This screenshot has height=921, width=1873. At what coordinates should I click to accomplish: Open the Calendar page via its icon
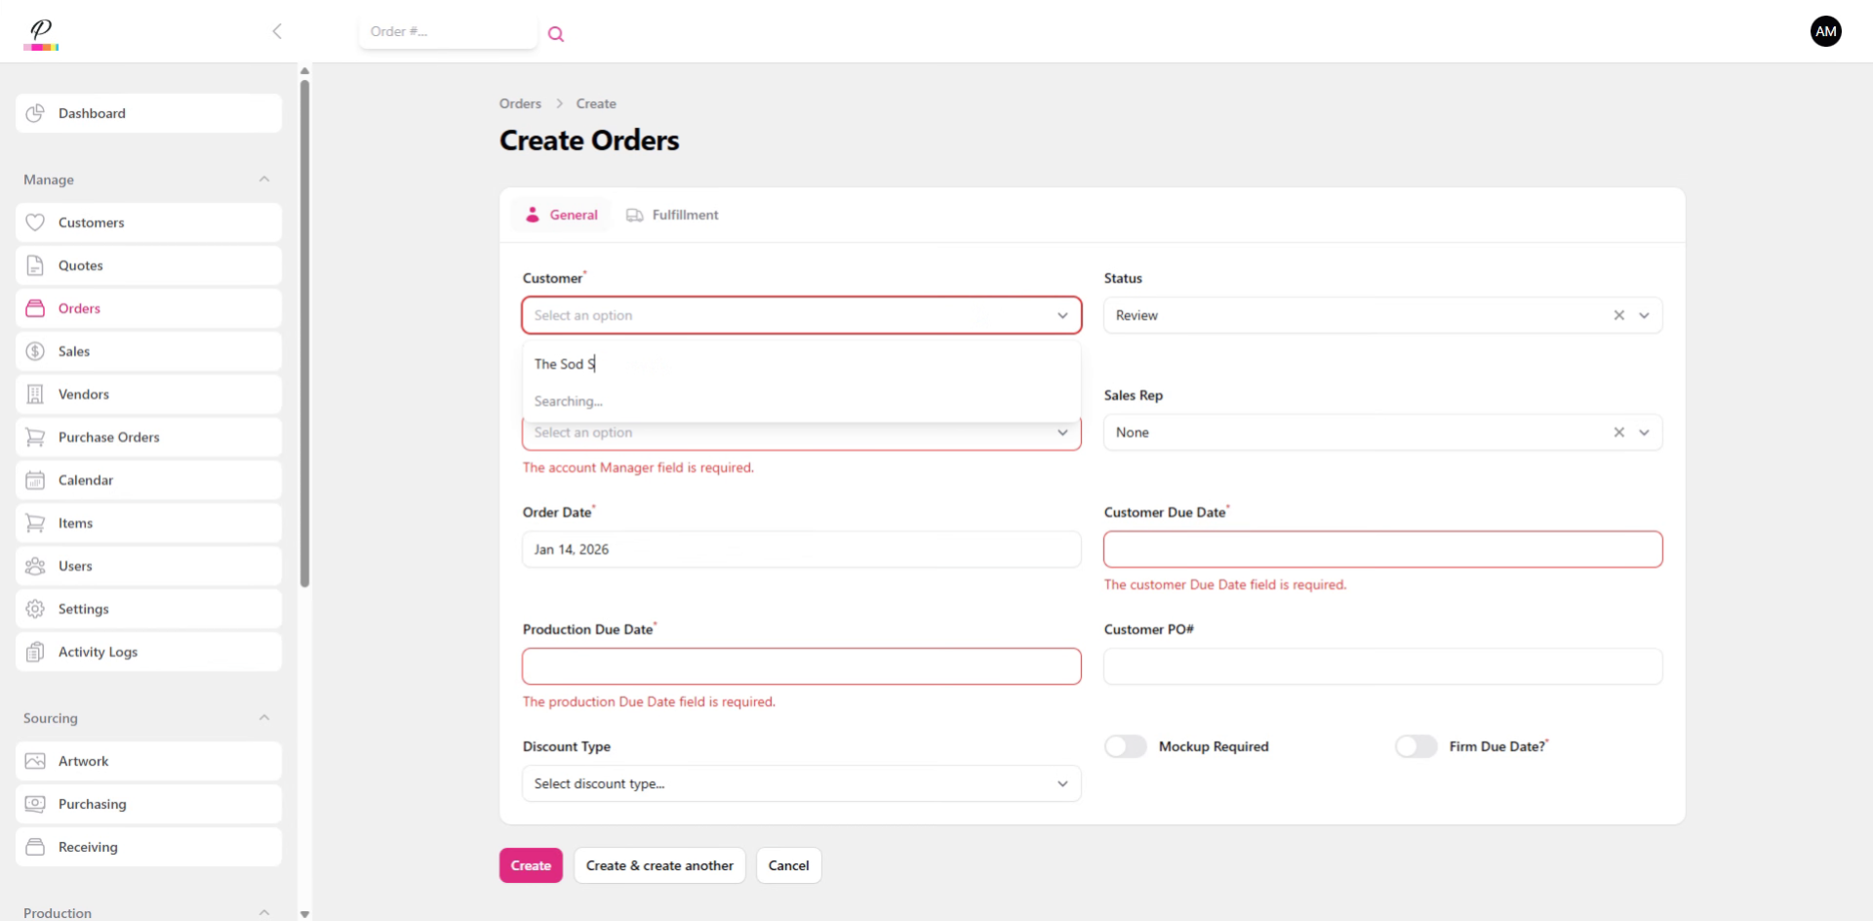34,479
